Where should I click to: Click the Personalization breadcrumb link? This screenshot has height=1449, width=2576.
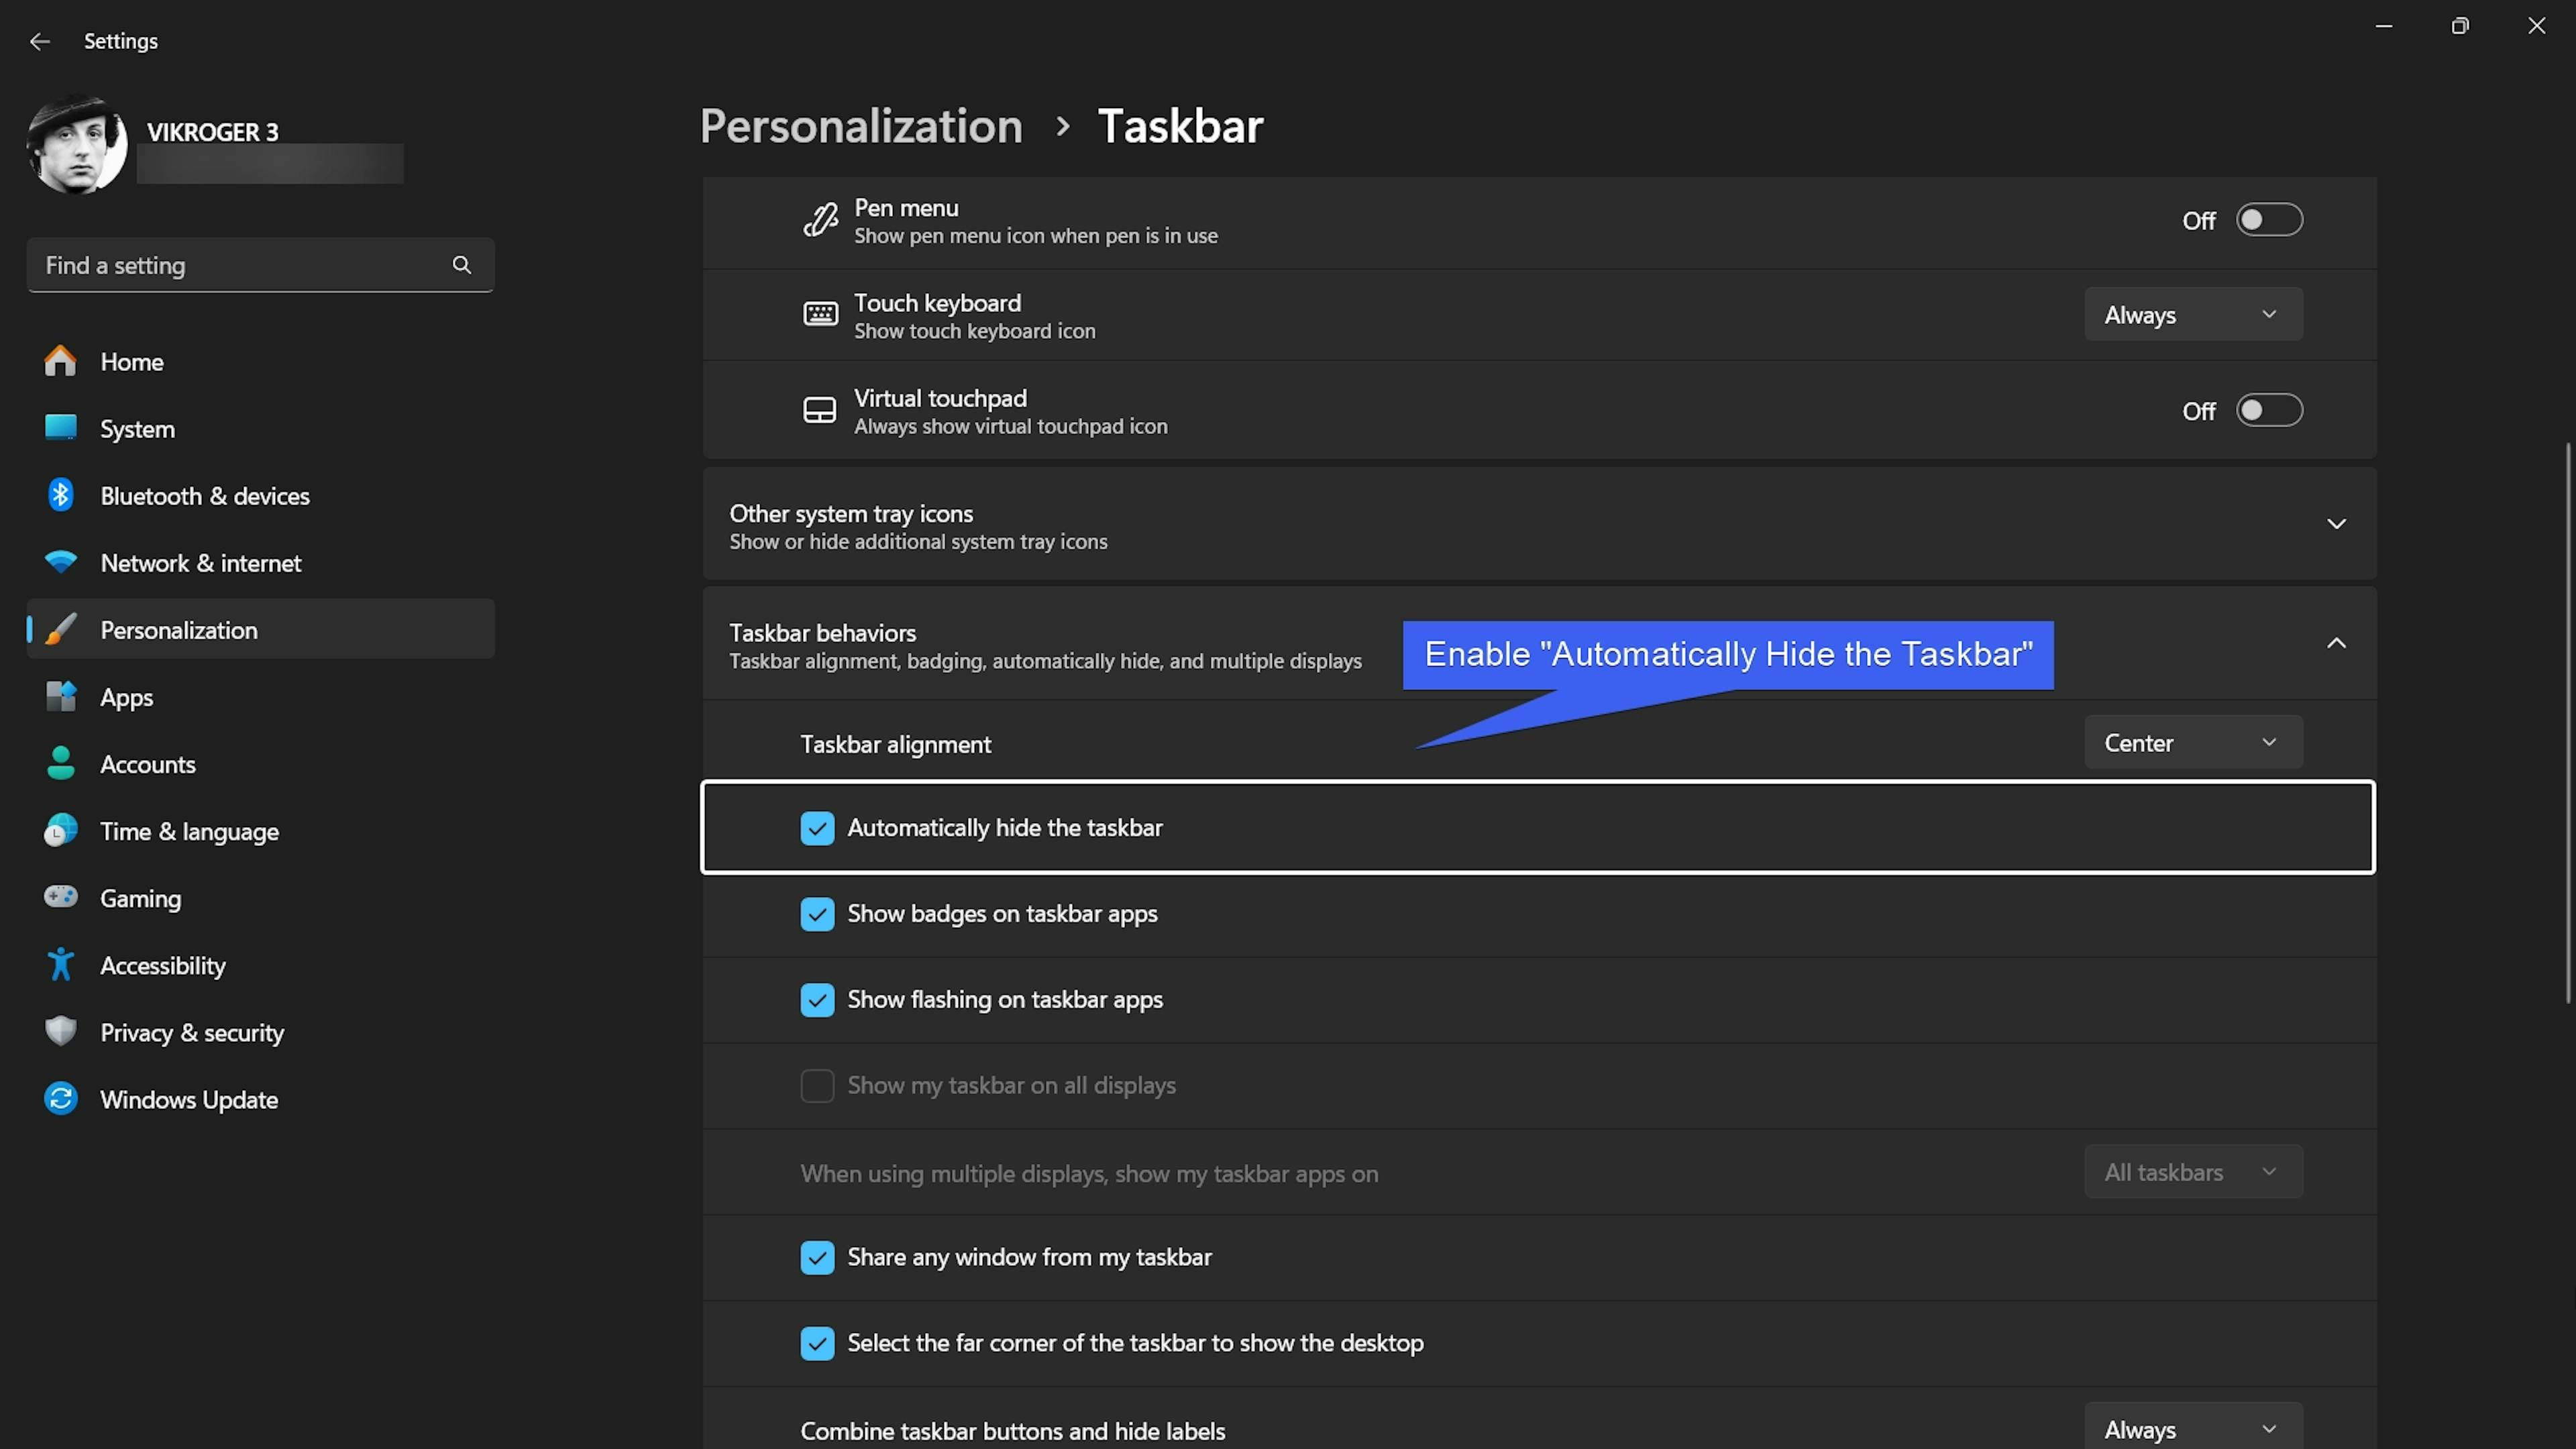[860, 127]
